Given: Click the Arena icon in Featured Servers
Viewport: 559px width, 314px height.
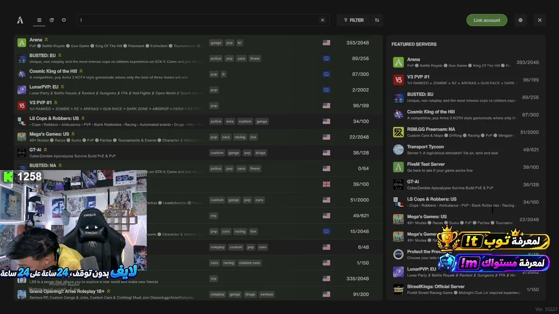Looking at the screenshot, I should click(x=398, y=62).
